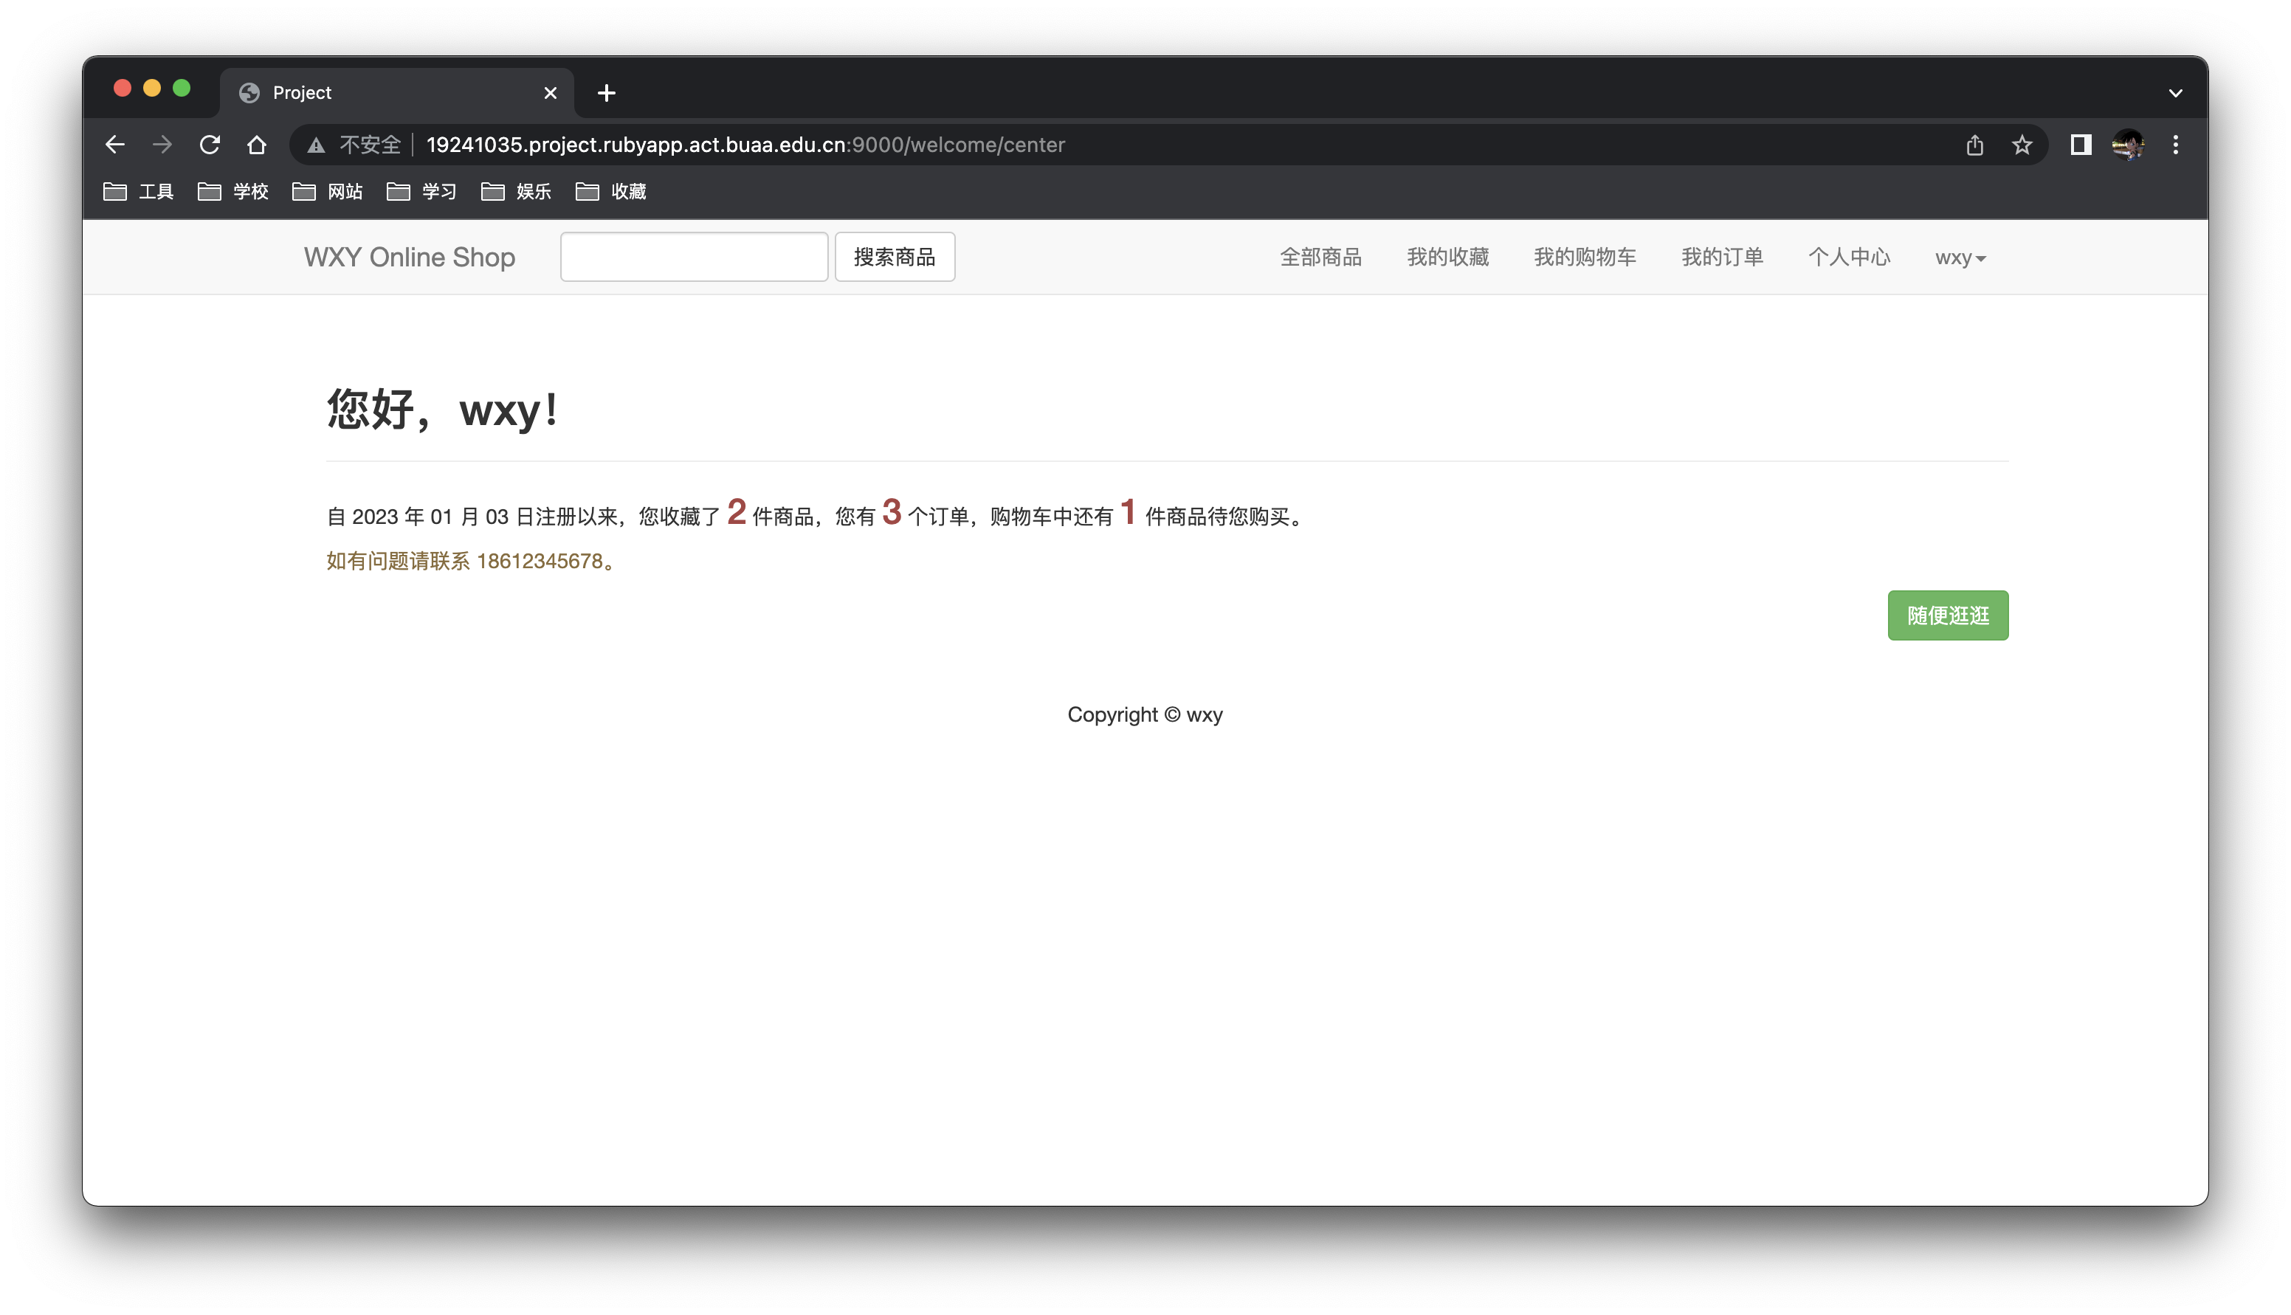The image size is (2291, 1315).
Task: Reload the page with the refresh icon
Action: coord(210,145)
